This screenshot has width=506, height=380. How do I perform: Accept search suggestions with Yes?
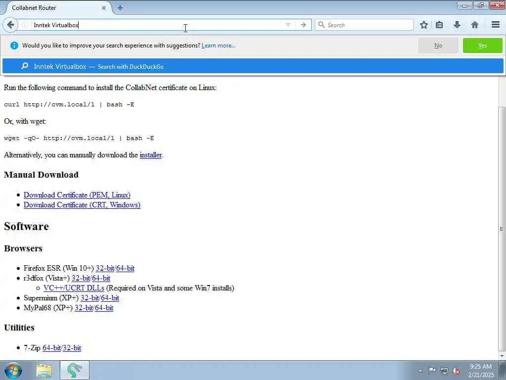[482, 46]
